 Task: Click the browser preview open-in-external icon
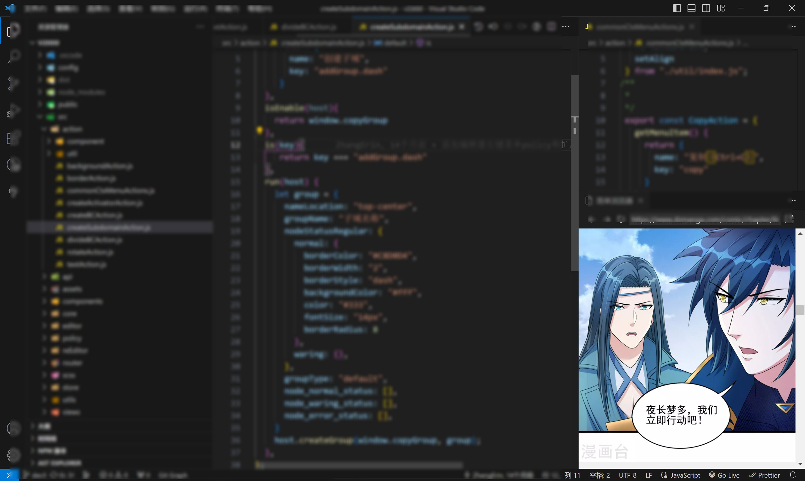789,219
